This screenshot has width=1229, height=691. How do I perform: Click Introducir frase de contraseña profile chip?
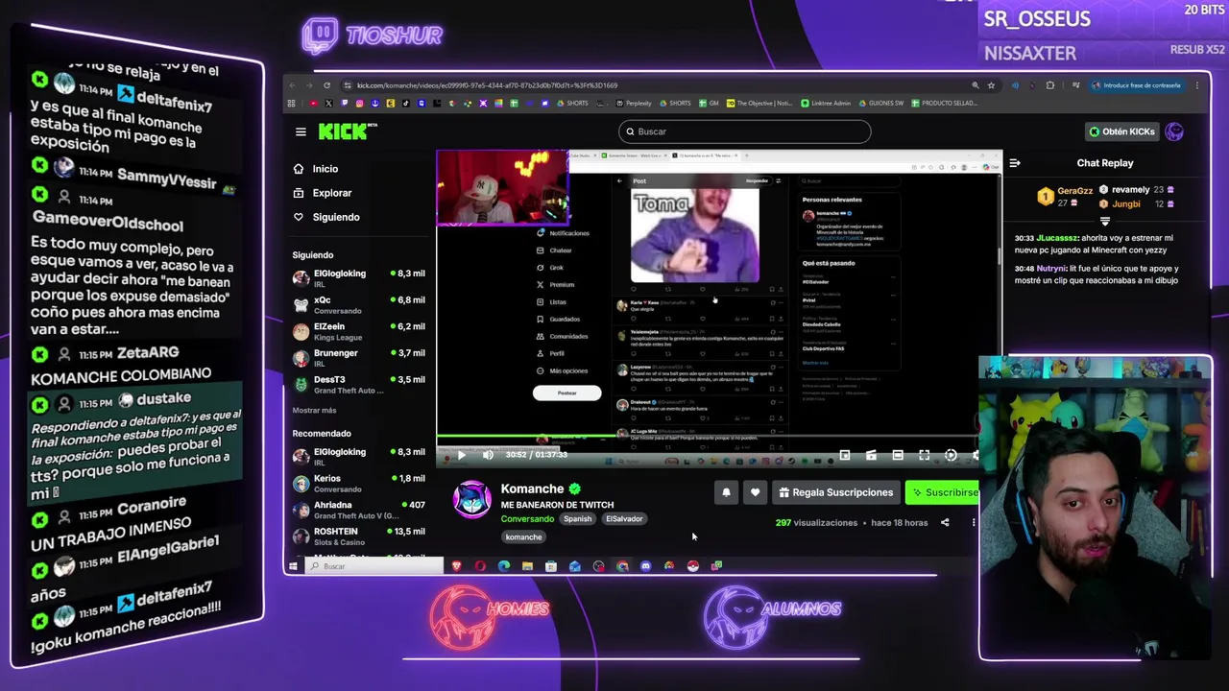[1137, 85]
